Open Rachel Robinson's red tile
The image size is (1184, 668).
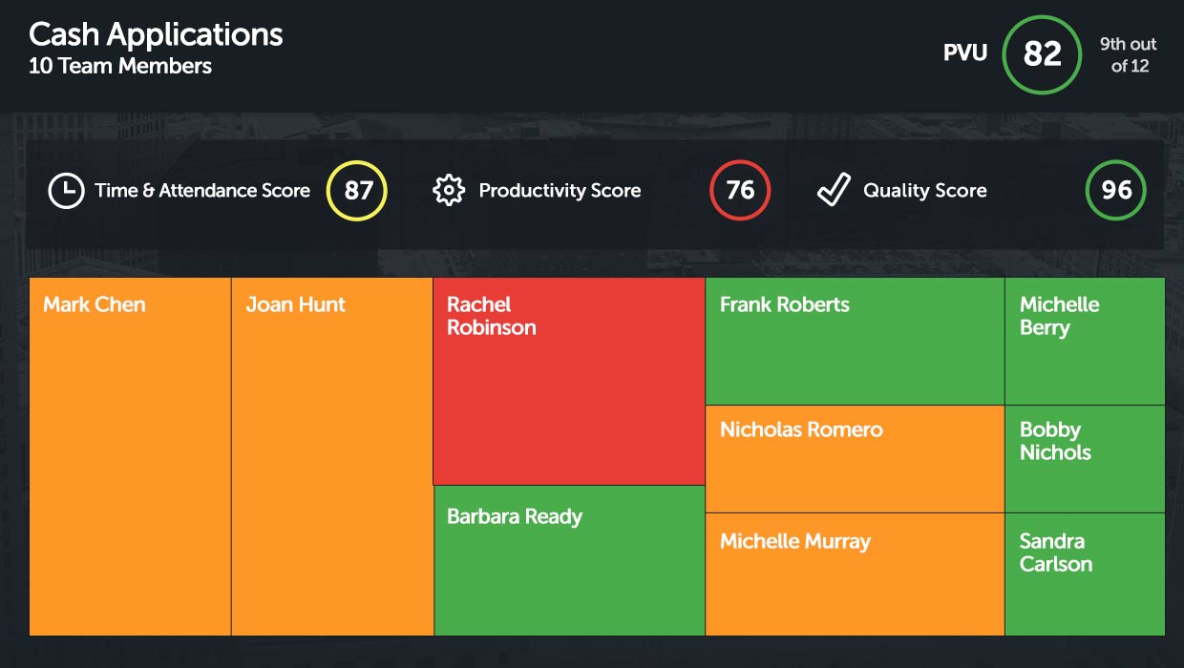569,382
